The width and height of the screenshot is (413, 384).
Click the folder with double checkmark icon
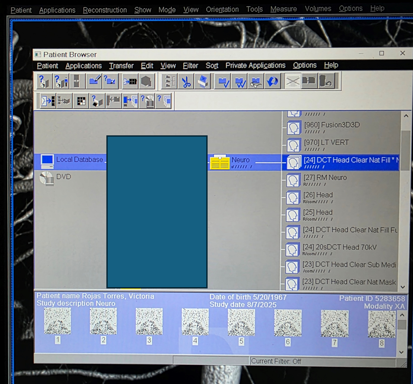pos(239,81)
